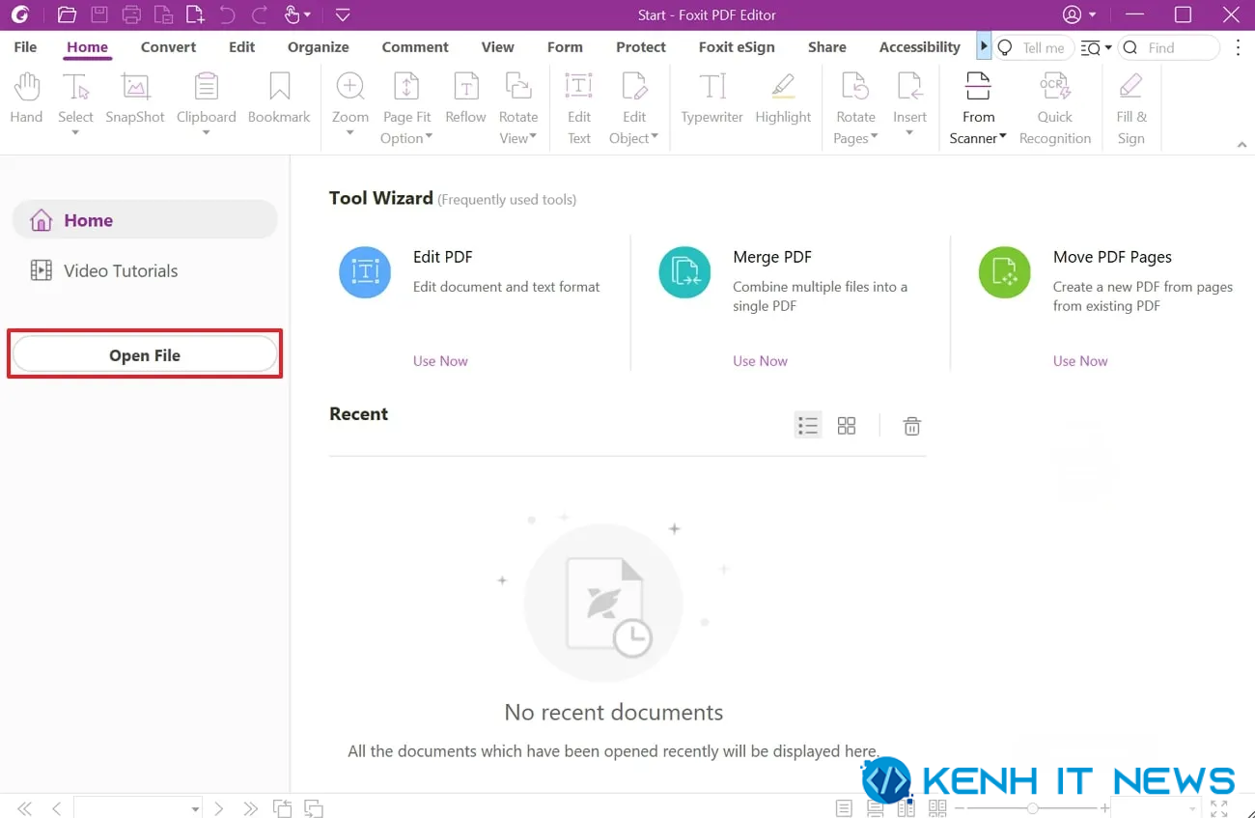Click the zoom in plus sign on slider
1255x818 pixels.
click(1105, 808)
